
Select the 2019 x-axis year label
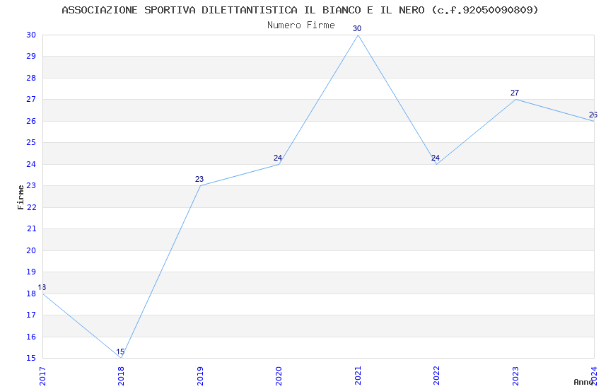(x=200, y=376)
